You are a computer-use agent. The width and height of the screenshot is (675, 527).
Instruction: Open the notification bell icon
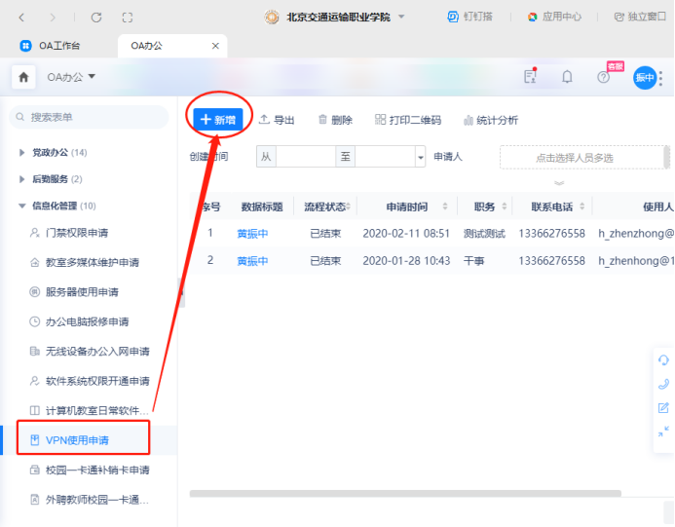tap(567, 77)
